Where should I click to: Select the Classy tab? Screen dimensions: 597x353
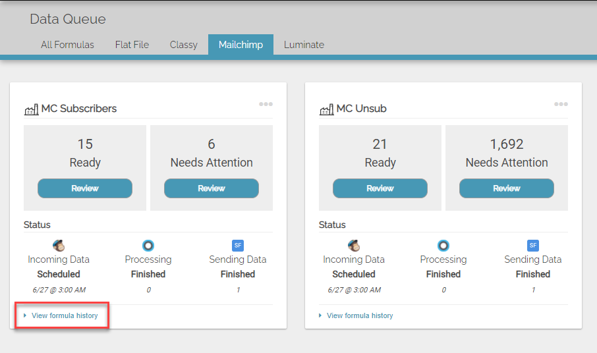pyautogui.click(x=183, y=45)
